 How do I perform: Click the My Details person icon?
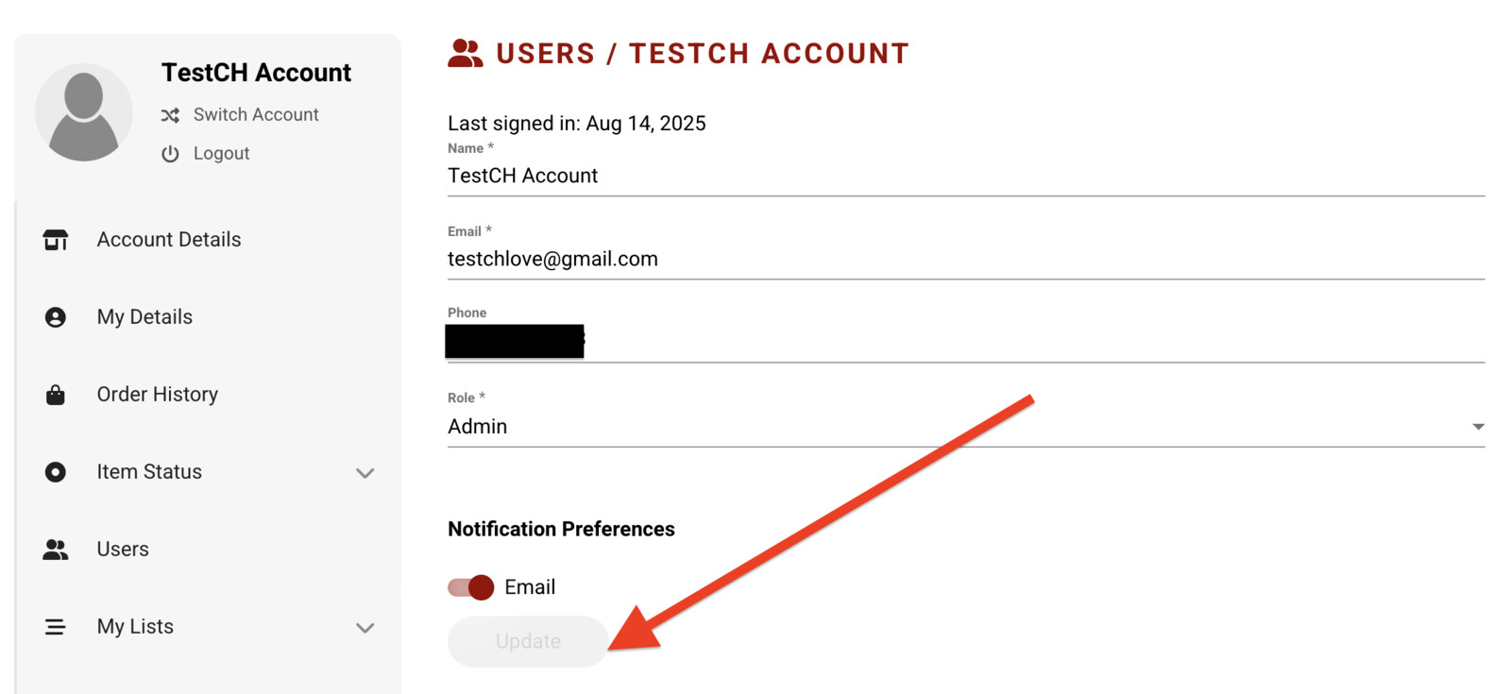coord(56,317)
